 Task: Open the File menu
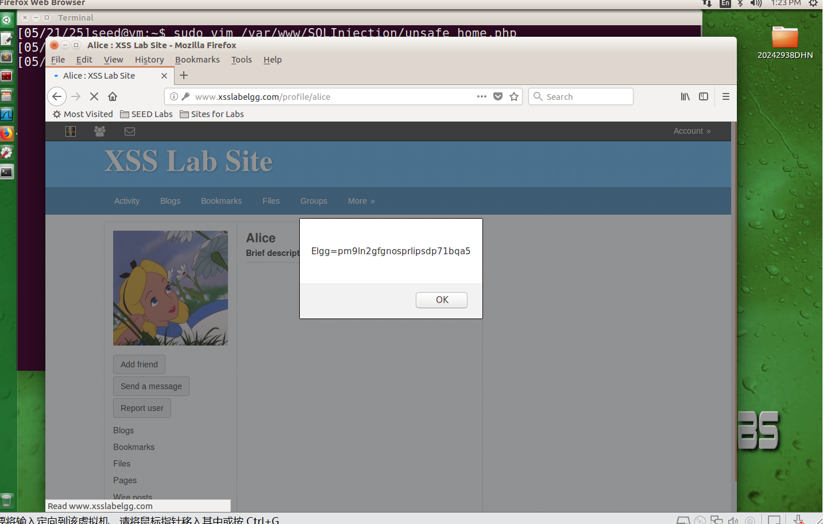point(58,60)
